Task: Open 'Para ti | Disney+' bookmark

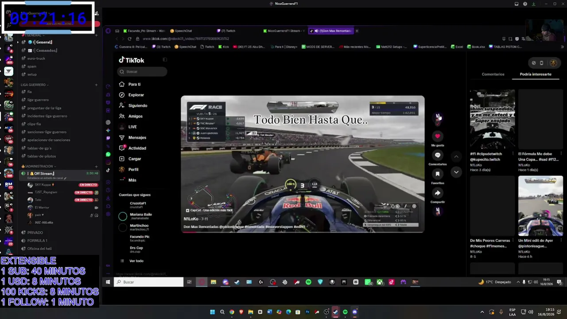Action: (283, 47)
